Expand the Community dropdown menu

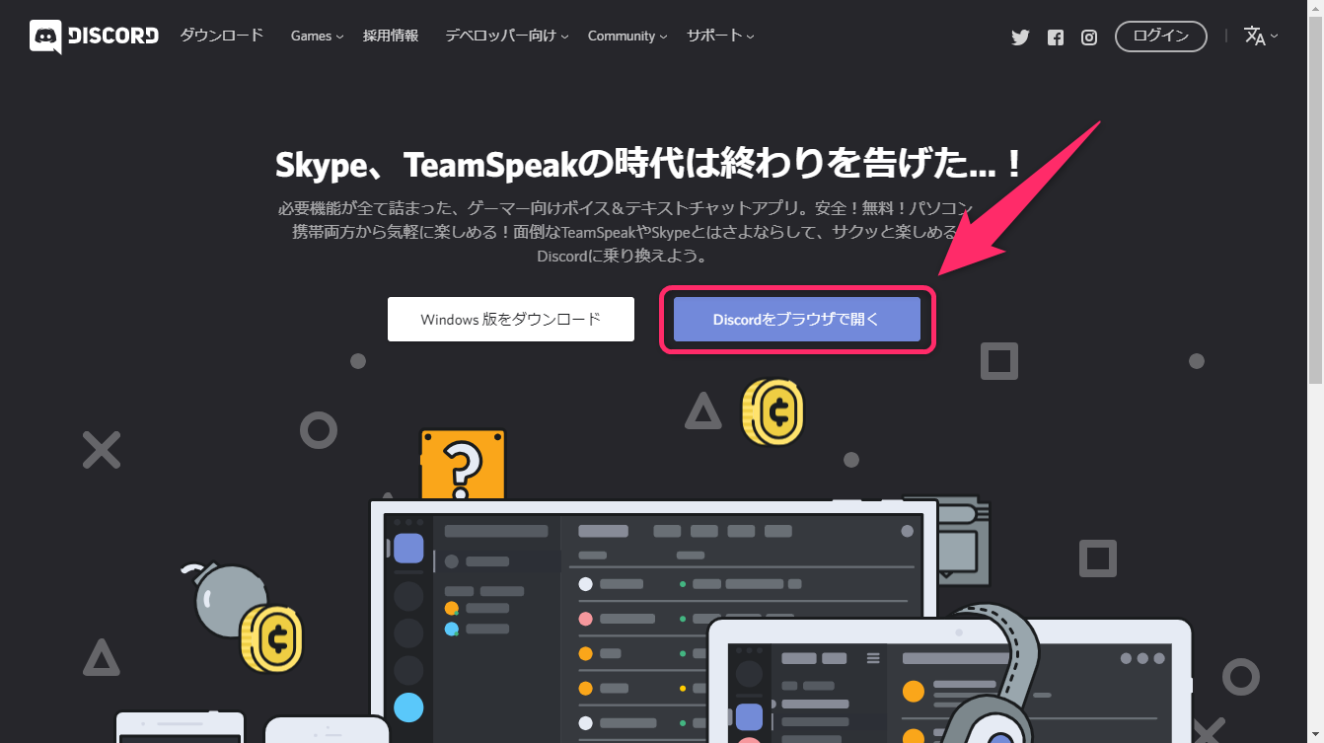click(627, 36)
